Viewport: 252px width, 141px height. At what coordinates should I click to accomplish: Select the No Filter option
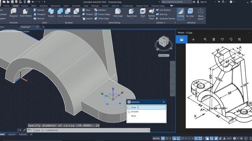(x=190, y=13)
